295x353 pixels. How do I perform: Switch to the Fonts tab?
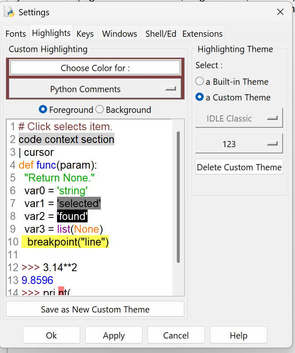click(16, 34)
